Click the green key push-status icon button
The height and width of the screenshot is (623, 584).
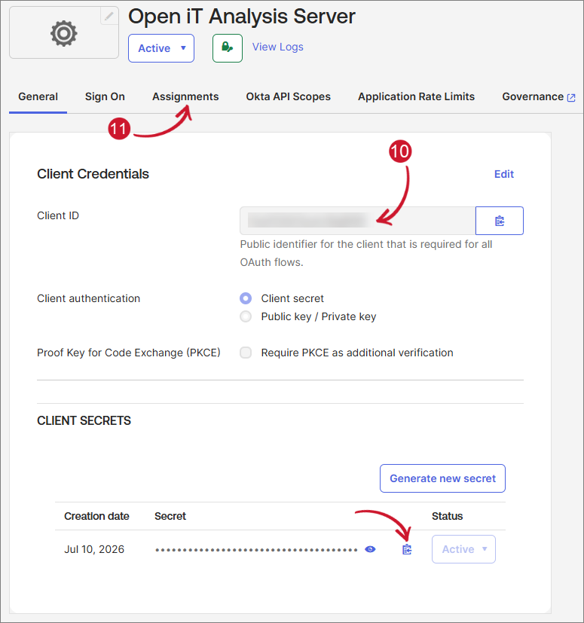pyautogui.click(x=228, y=48)
